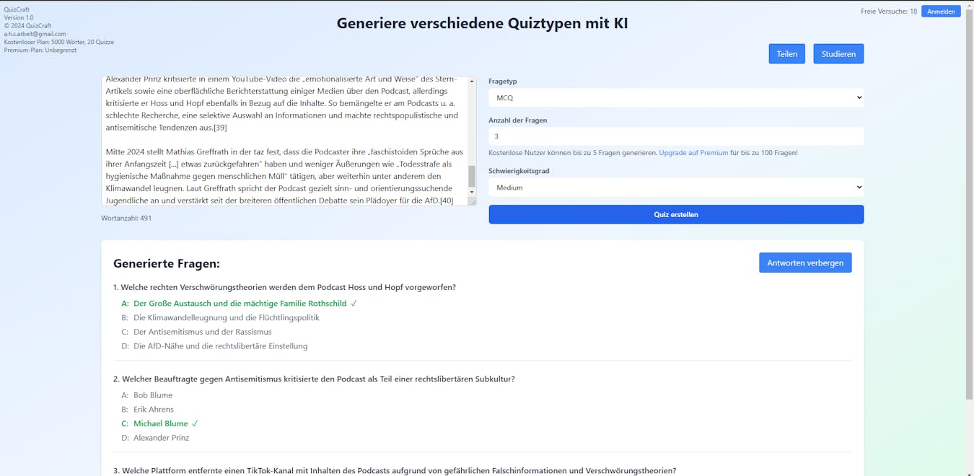Open the Studieren mode
The width and height of the screenshot is (974, 476).
tap(838, 54)
